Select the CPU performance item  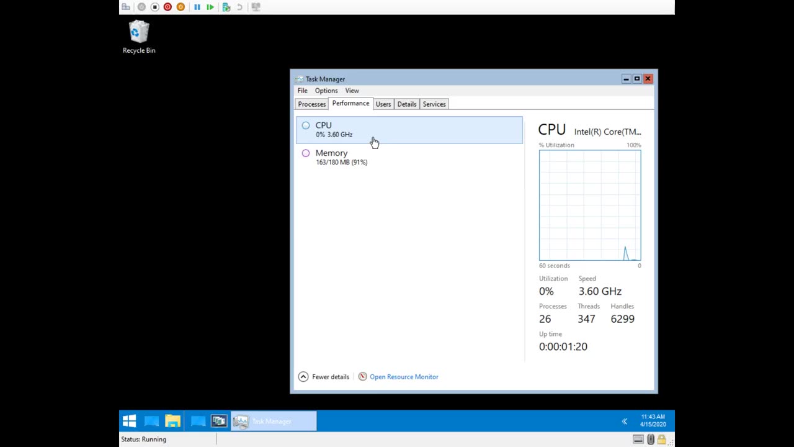click(409, 130)
